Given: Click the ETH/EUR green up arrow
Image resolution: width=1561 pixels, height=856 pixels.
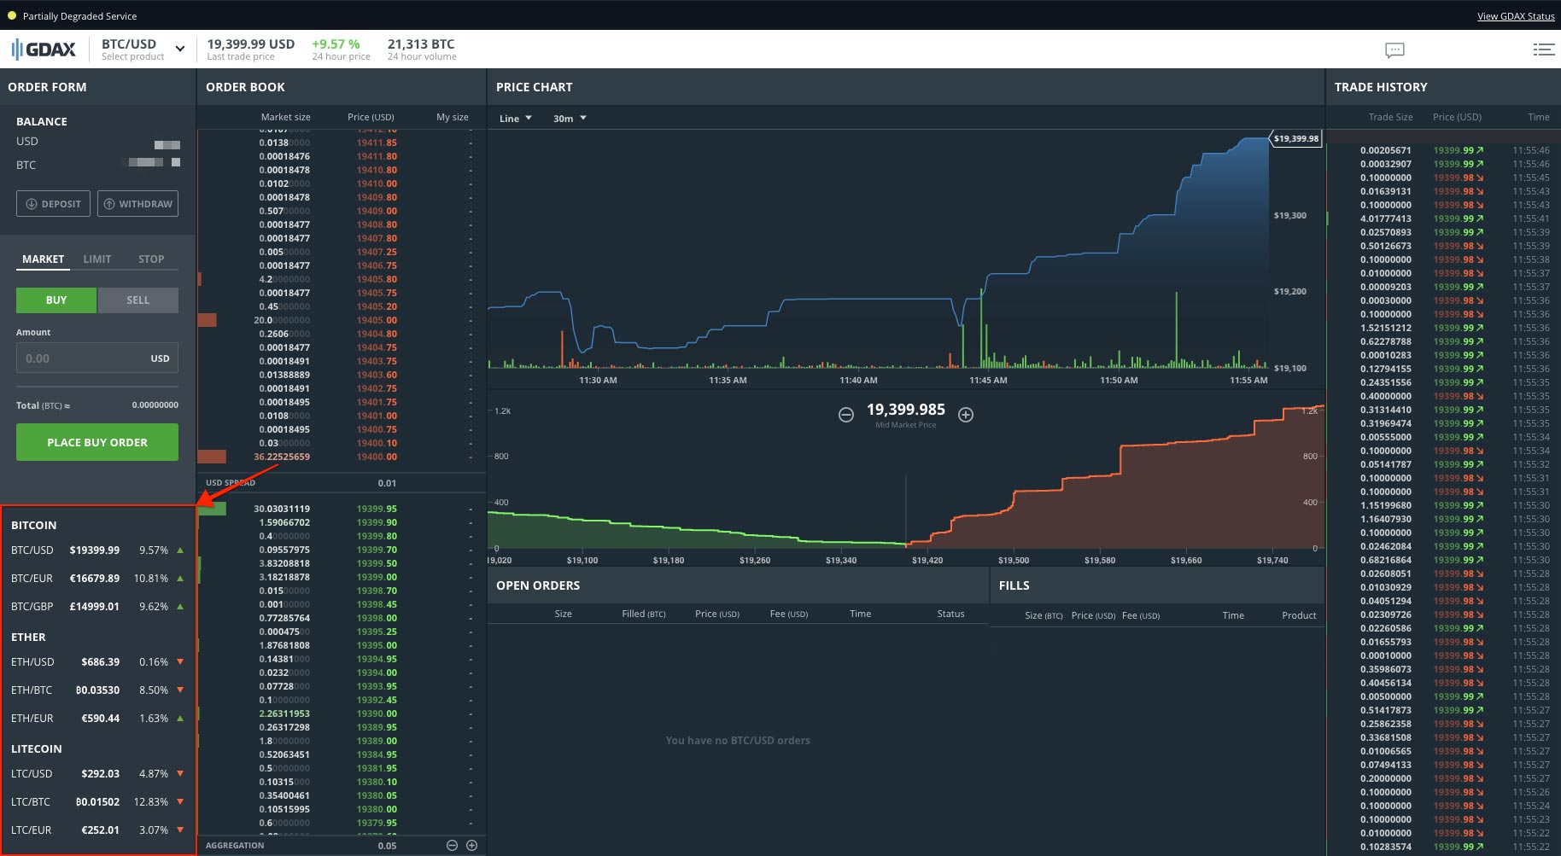Looking at the screenshot, I should pyautogui.click(x=180, y=719).
